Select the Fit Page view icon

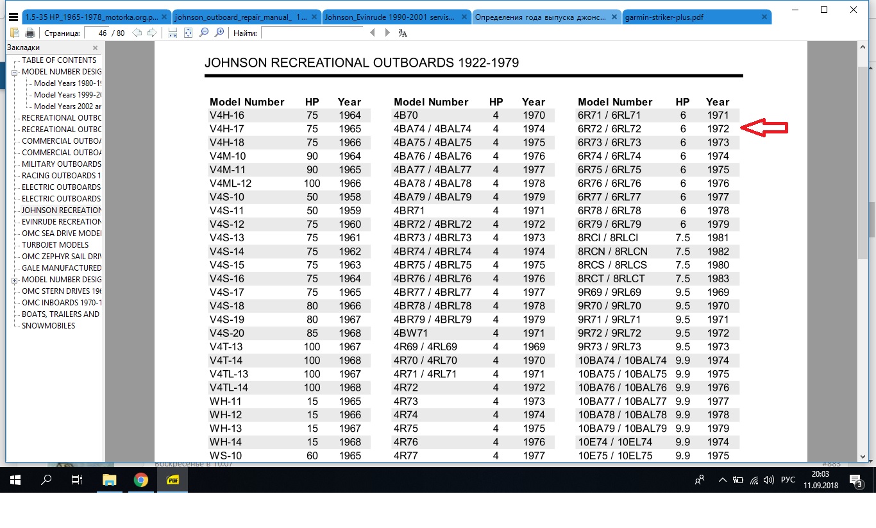click(x=189, y=33)
